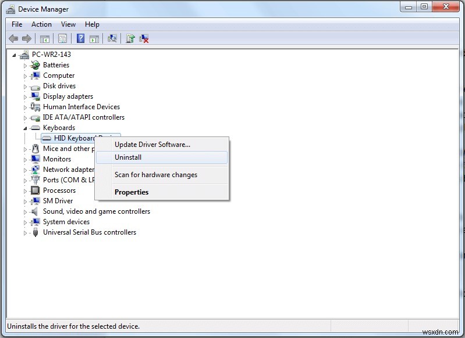The height and width of the screenshot is (338, 465).
Task: Click the Forward arrow toolbar icon
Action: click(27, 38)
